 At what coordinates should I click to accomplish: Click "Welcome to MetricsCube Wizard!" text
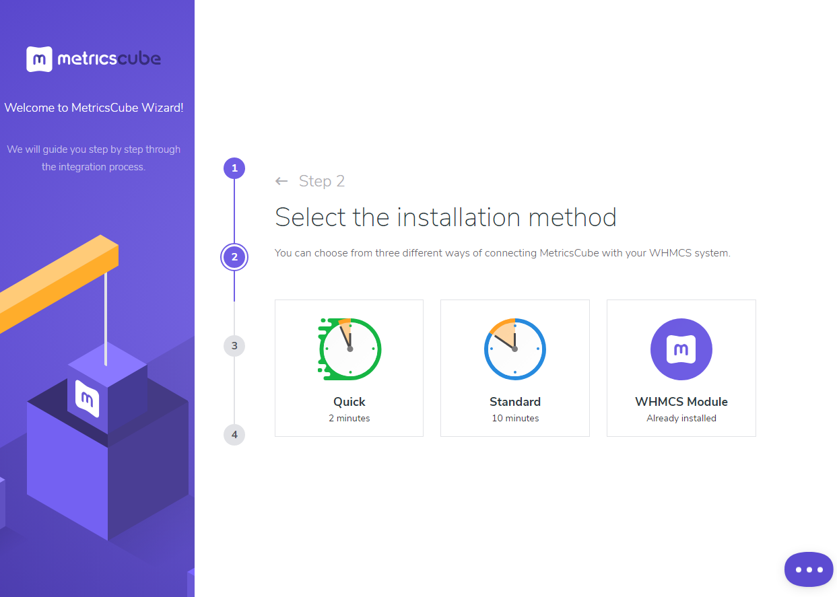(x=94, y=108)
